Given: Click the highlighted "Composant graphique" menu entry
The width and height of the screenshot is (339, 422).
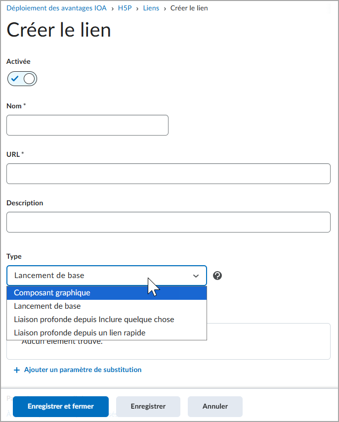Looking at the screenshot, I should 51,292.
